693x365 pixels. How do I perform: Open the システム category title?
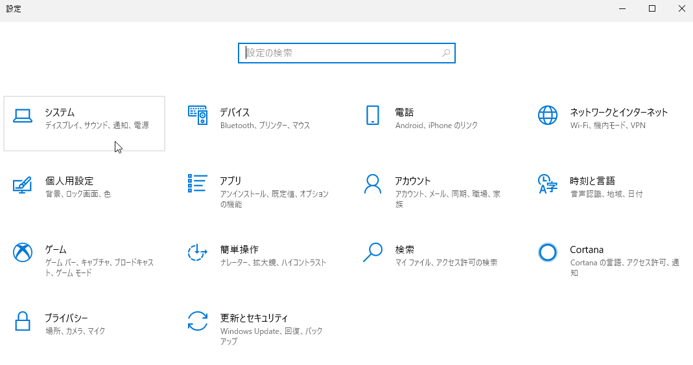60,113
